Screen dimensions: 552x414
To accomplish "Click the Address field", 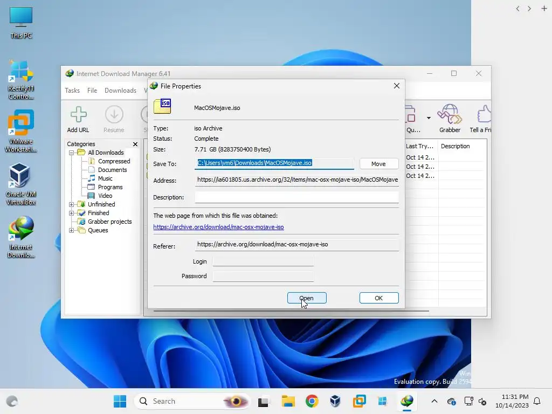I will (297, 180).
